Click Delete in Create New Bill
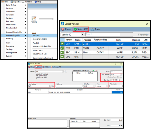Screen dimensions: 151x129 pyautogui.click(x=45, y=67)
